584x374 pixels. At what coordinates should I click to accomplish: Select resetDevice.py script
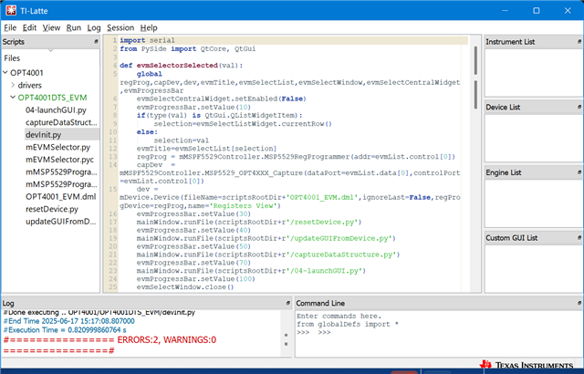(52, 209)
